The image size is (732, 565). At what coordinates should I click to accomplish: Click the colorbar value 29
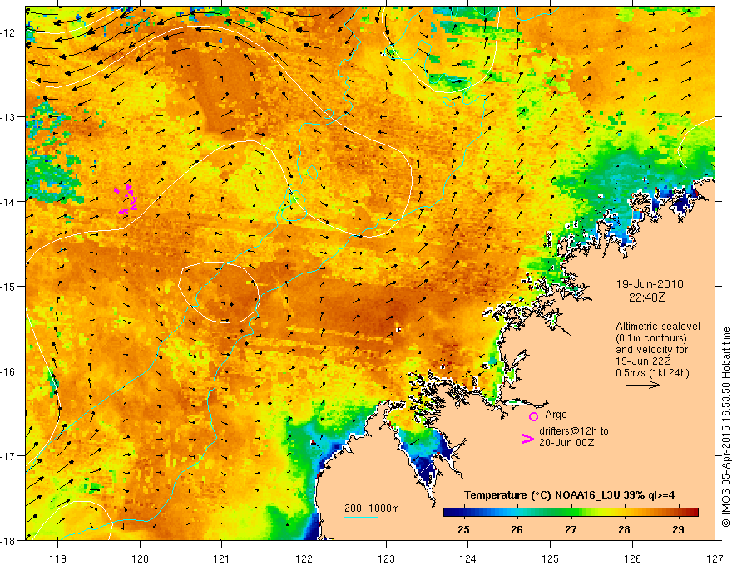pos(678,529)
